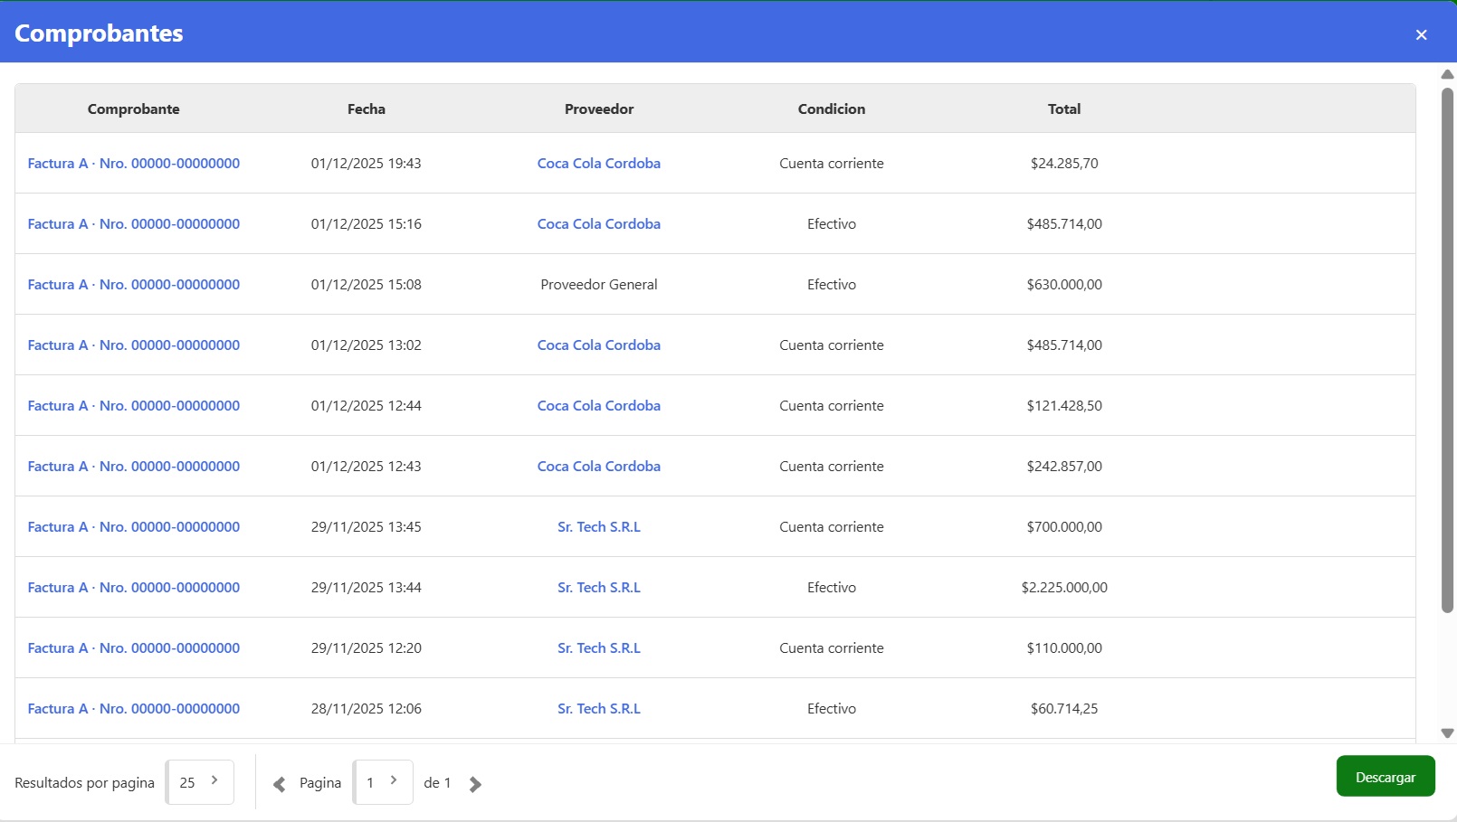Open Factura A dated 01/12/2025 19:43
The image size is (1457, 822).
(133, 164)
